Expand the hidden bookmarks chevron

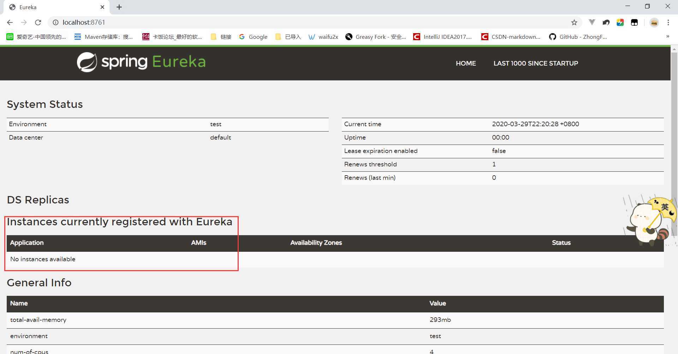(667, 36)
